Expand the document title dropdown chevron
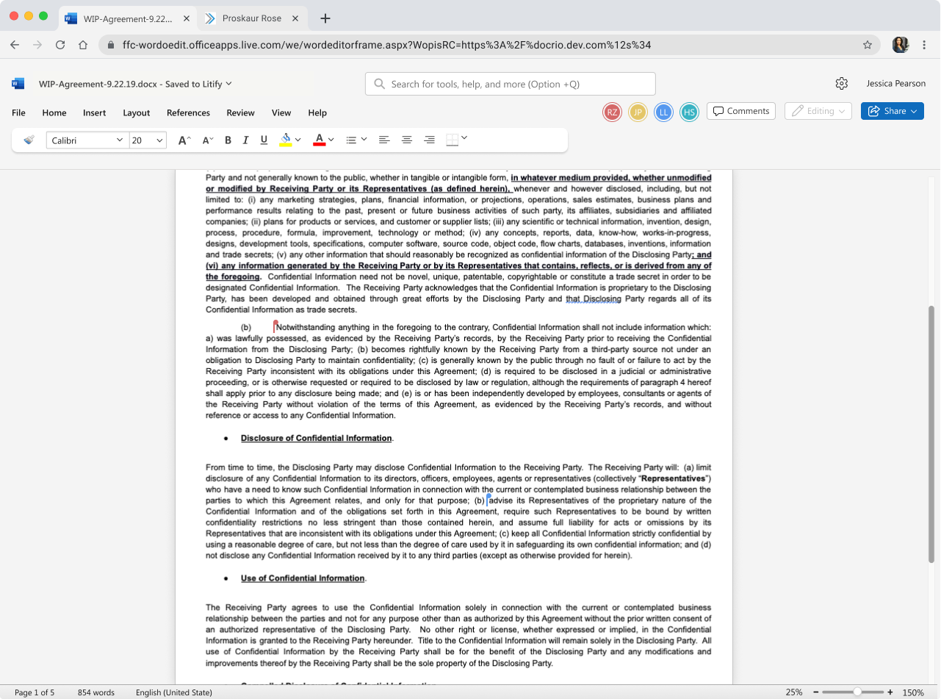 tap(229, 83)
